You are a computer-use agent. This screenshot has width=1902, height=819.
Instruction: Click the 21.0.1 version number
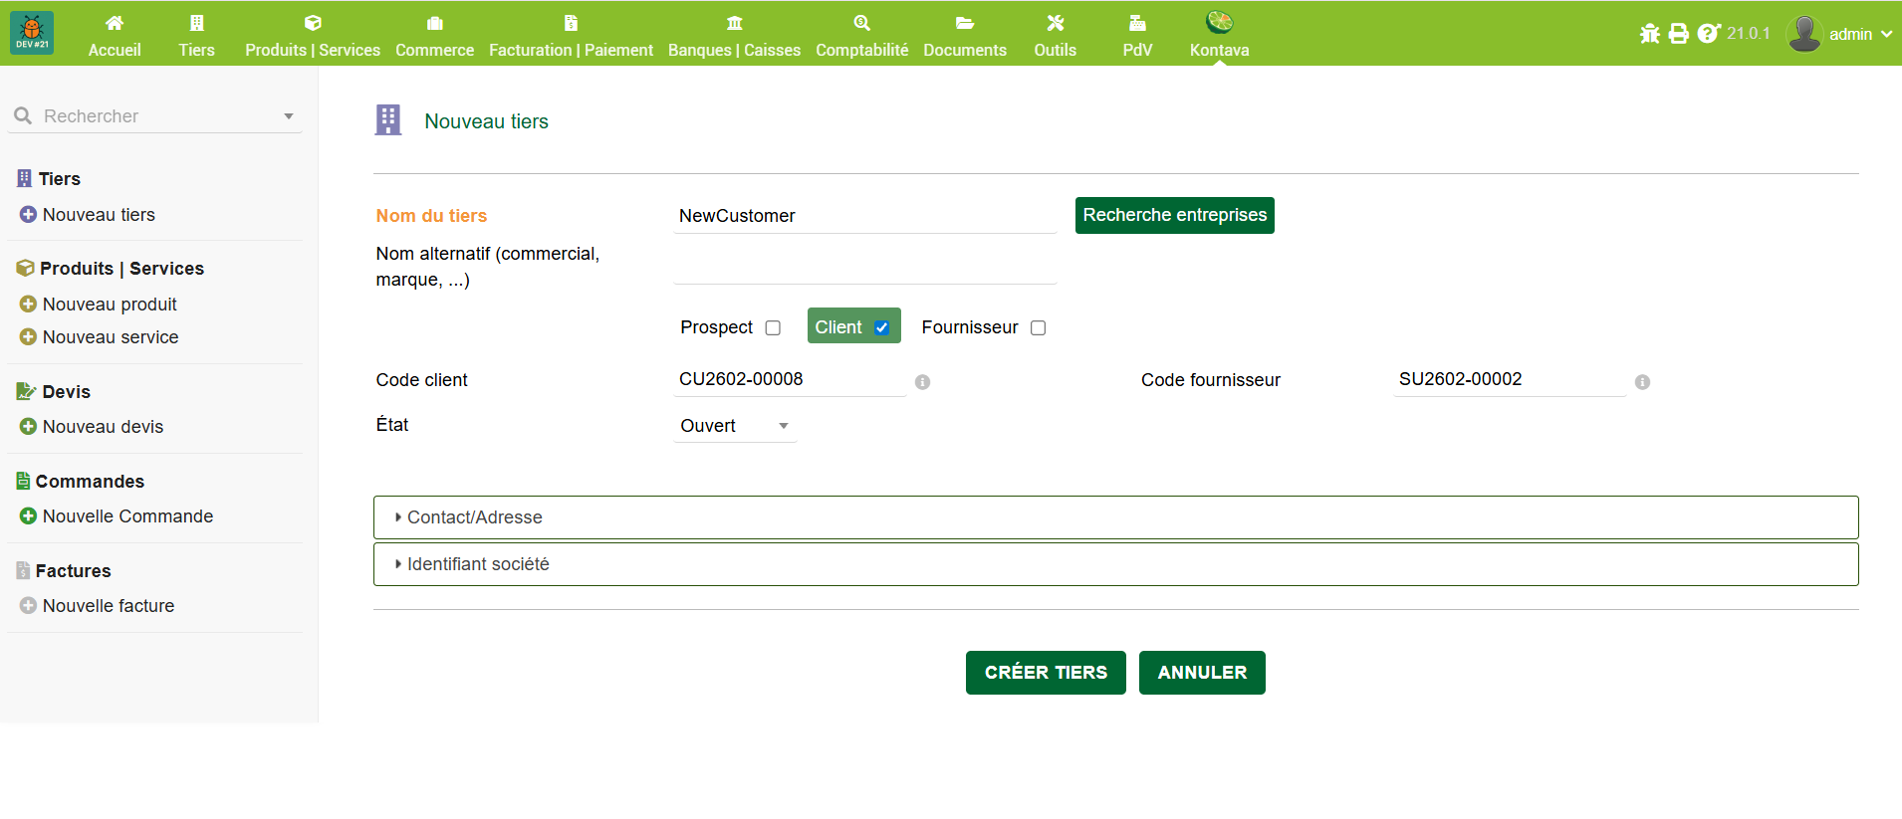[x=1749, y=34]
